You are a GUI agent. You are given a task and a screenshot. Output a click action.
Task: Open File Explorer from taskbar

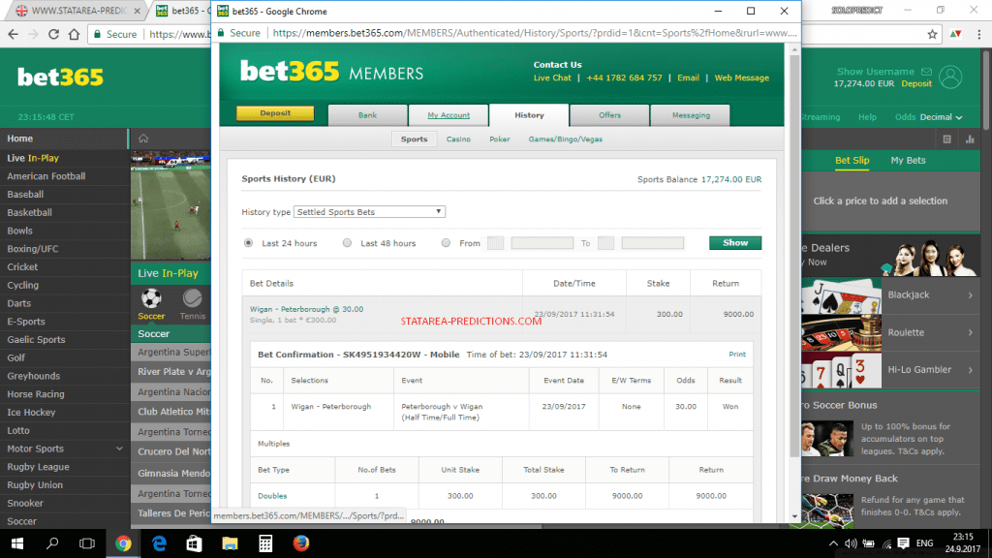click(230, 543)
